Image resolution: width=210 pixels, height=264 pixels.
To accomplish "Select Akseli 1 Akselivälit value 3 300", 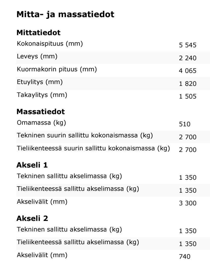I will tap(188, 203).
